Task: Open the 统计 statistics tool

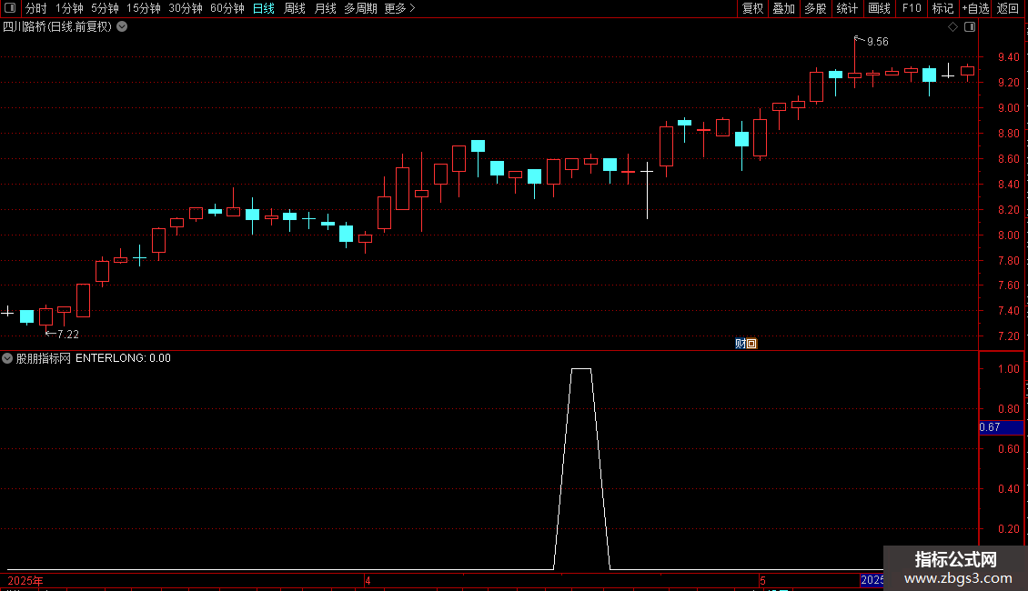Action: point(847,8)
